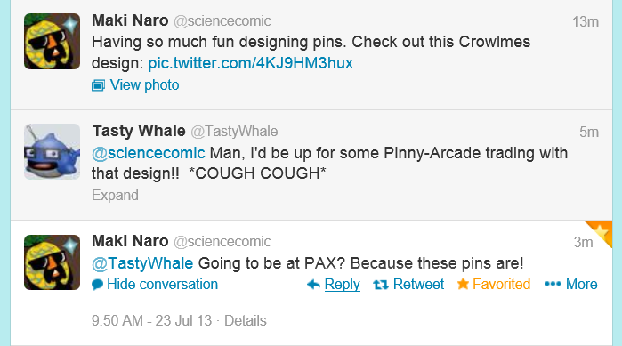Click the Retweet arrows icon
The image size is (622, 346).
(x=381, y=284)
